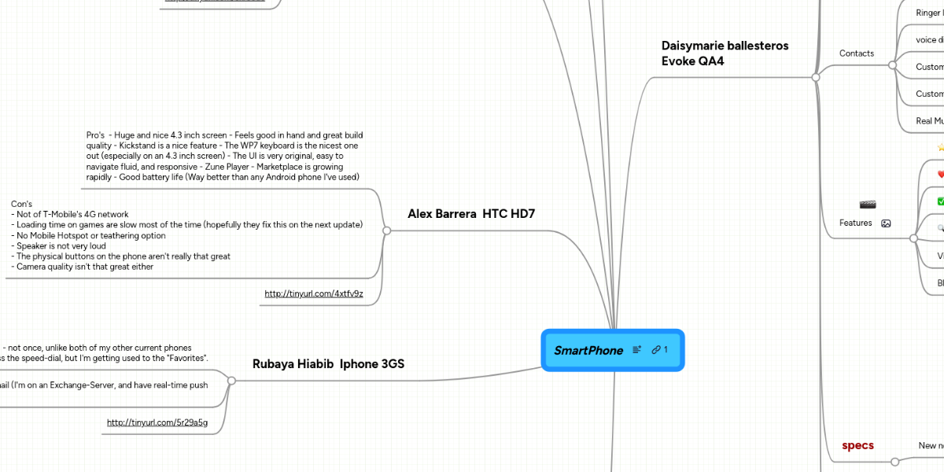Click the red heart emoji icon
This screenshot has width=944, height=472.
click(x=940, y=174)
